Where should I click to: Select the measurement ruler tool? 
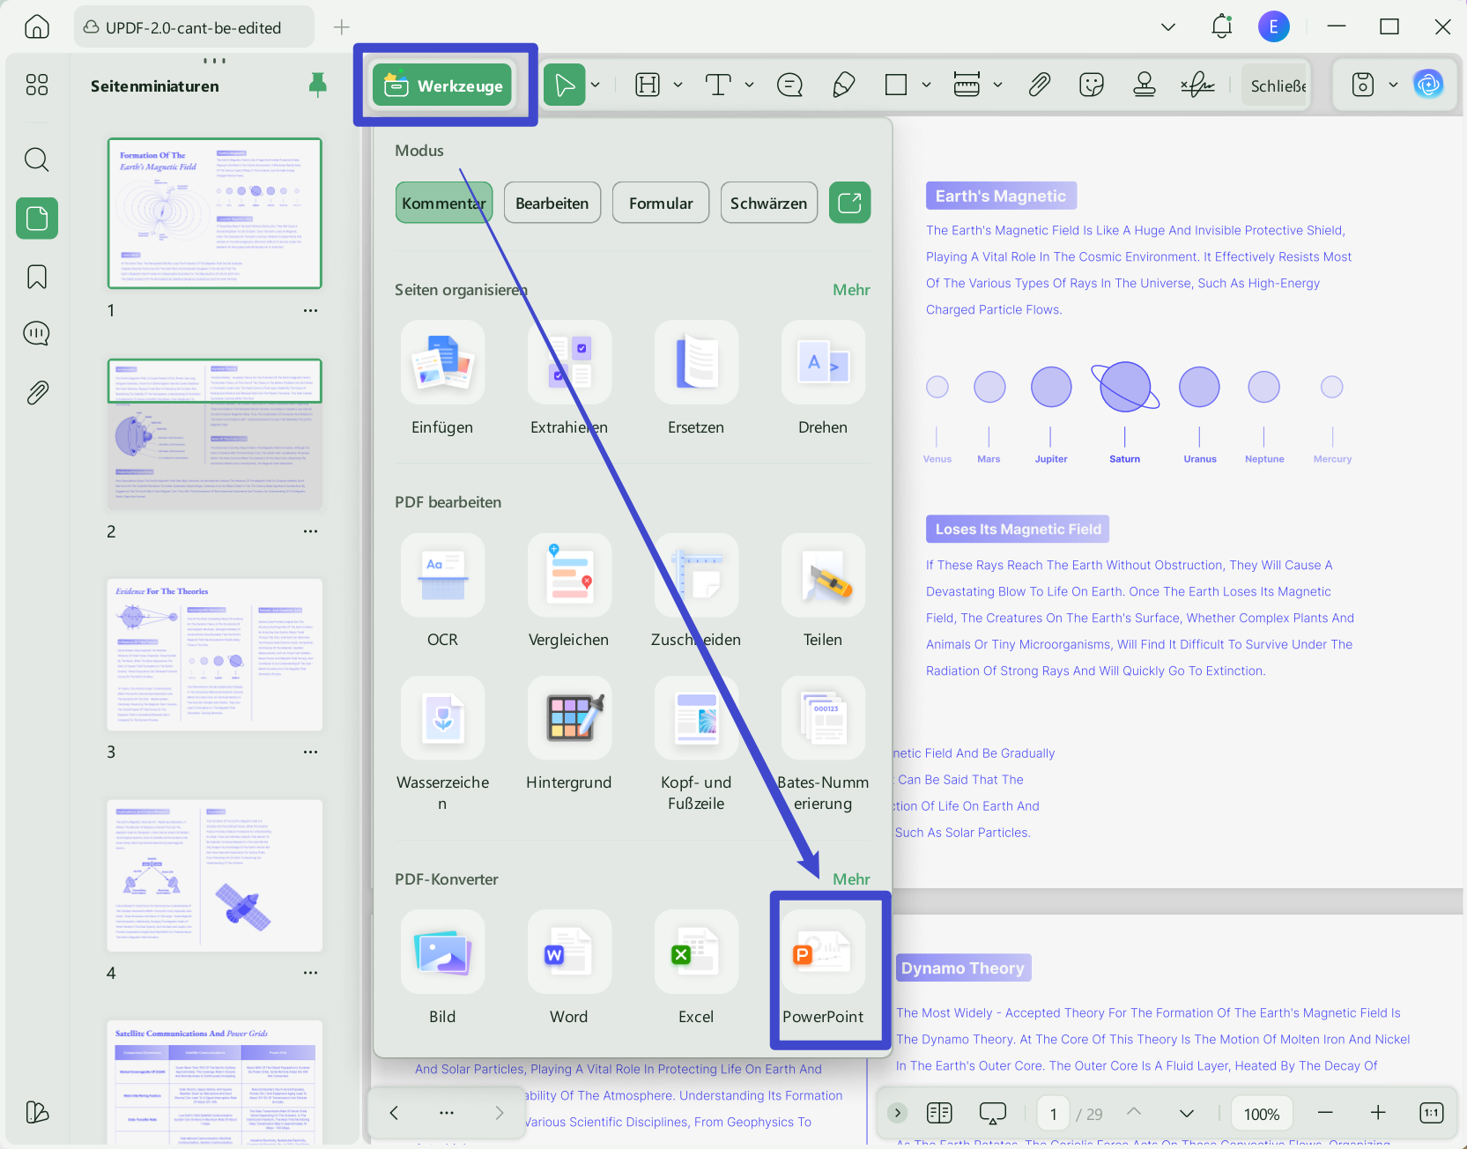click(x=967, y=85)
